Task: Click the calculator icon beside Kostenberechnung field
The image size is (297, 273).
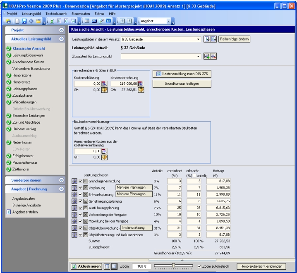Action: pyautogui.click(x=141, y=84)
